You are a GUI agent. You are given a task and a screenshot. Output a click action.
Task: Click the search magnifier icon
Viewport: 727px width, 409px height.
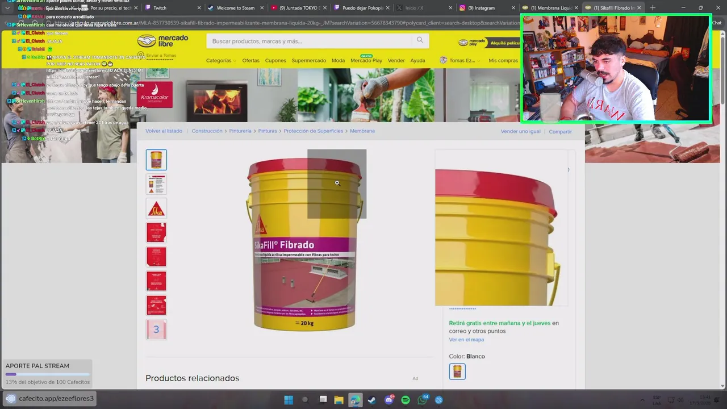pos(420,40)
